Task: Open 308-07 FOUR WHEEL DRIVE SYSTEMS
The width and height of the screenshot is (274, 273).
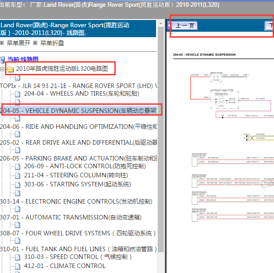Action: click(78, 234)
